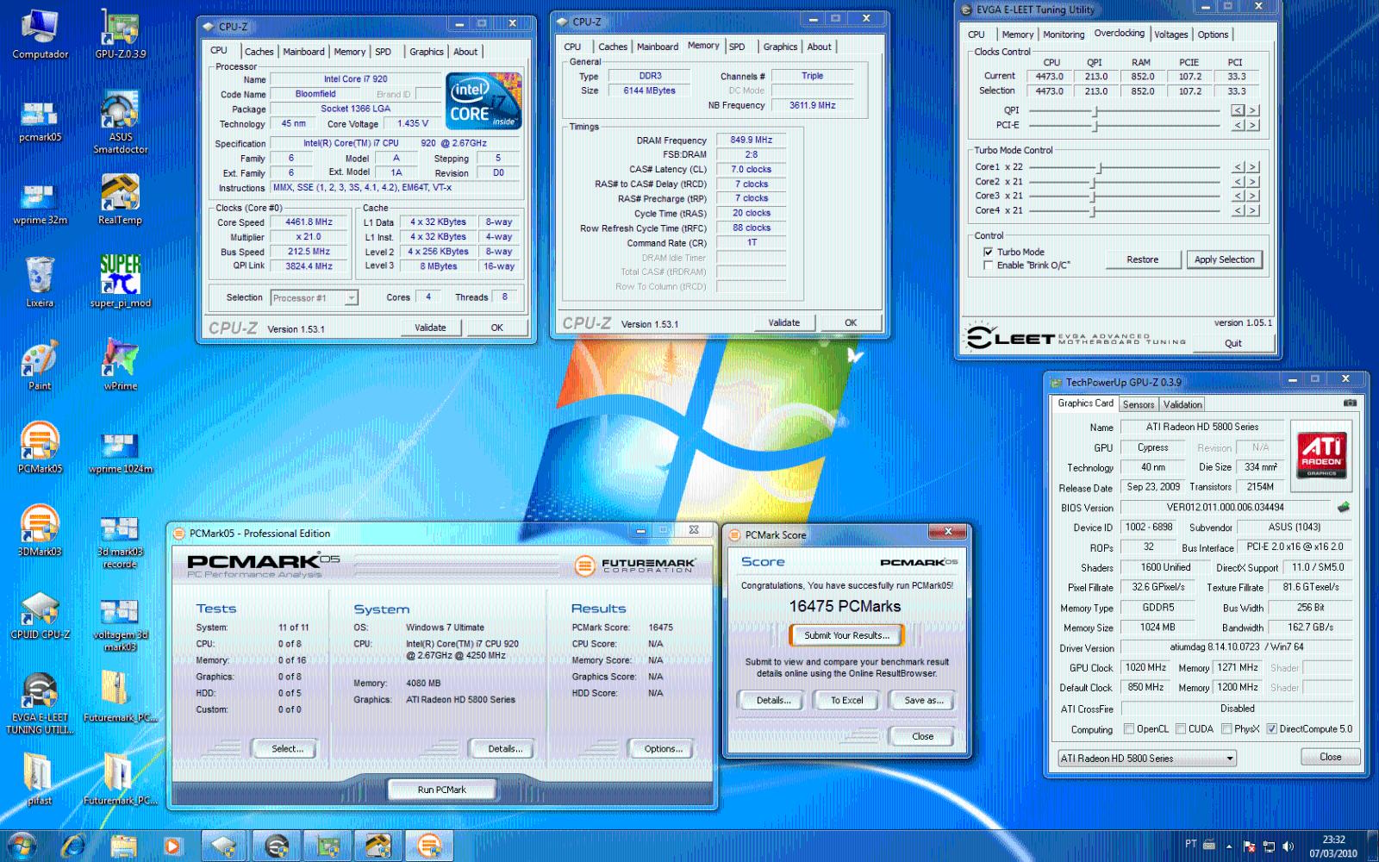Switch to Voltages tab in E-LEET

(1170, 34)
